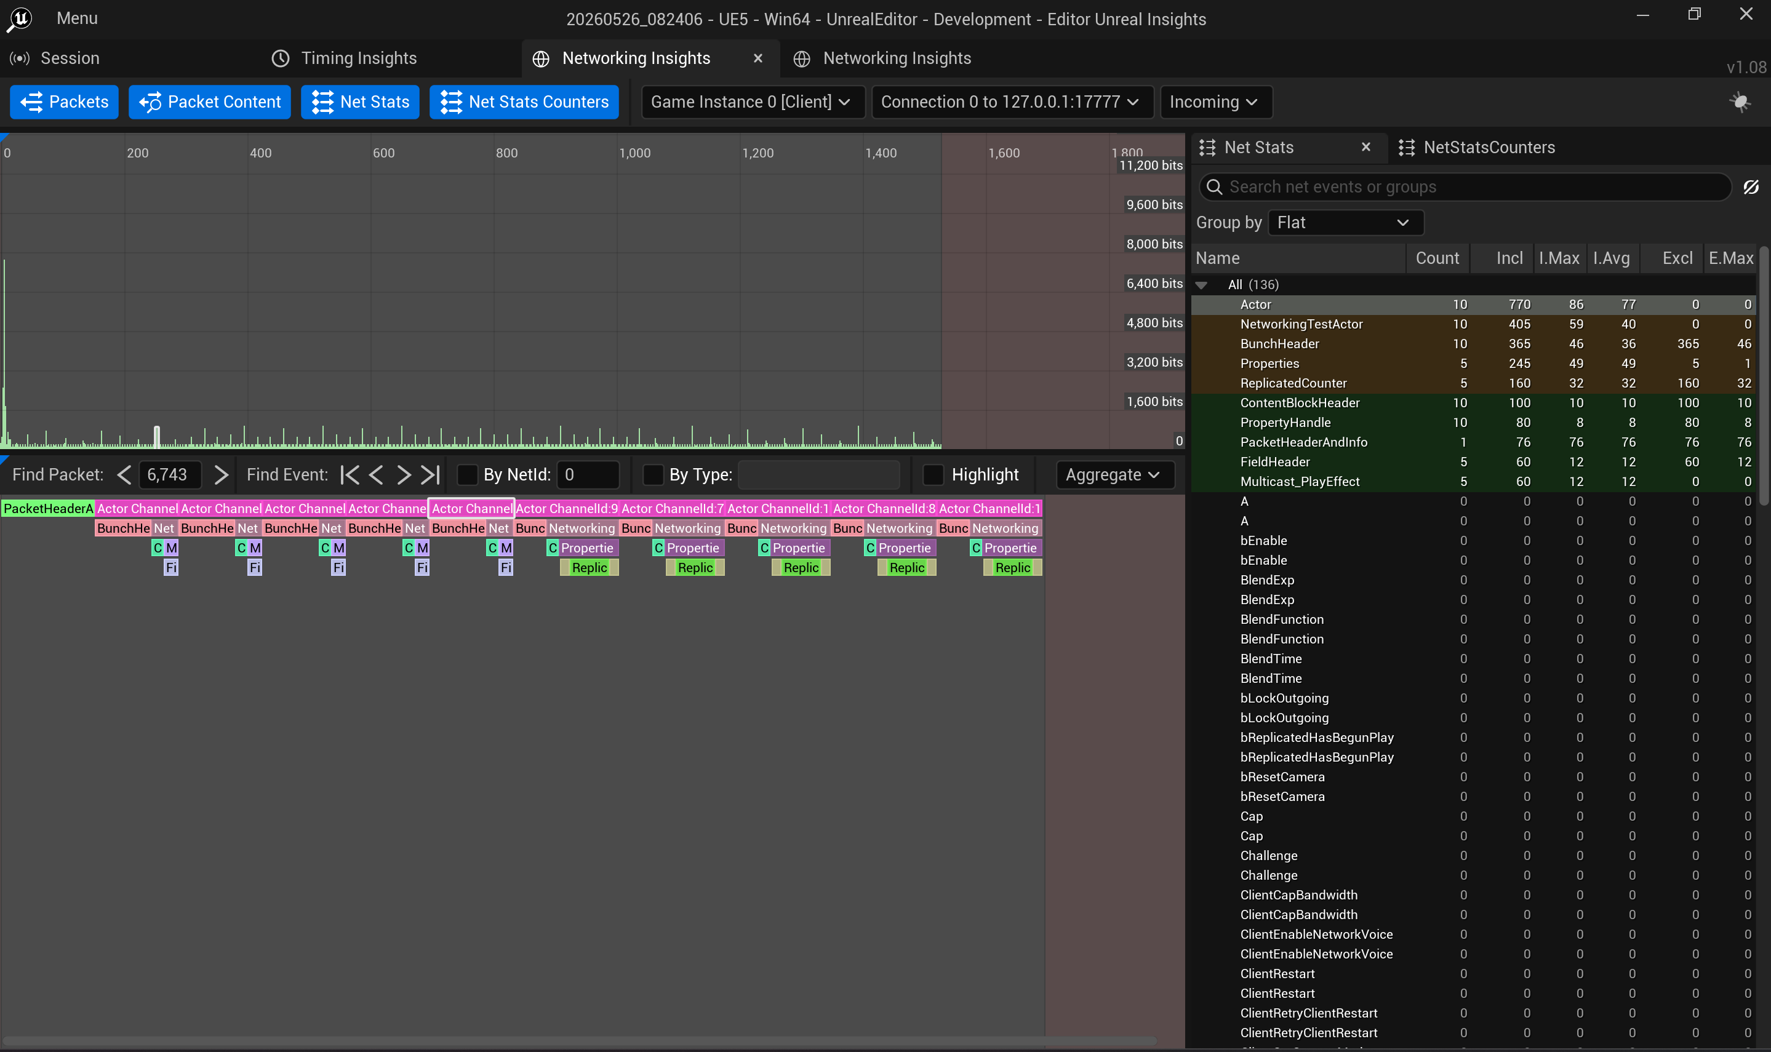This screenshot has height=1052, width=1771.
Task: Close the Net Stats panel tab
Action: [1365, 147]
